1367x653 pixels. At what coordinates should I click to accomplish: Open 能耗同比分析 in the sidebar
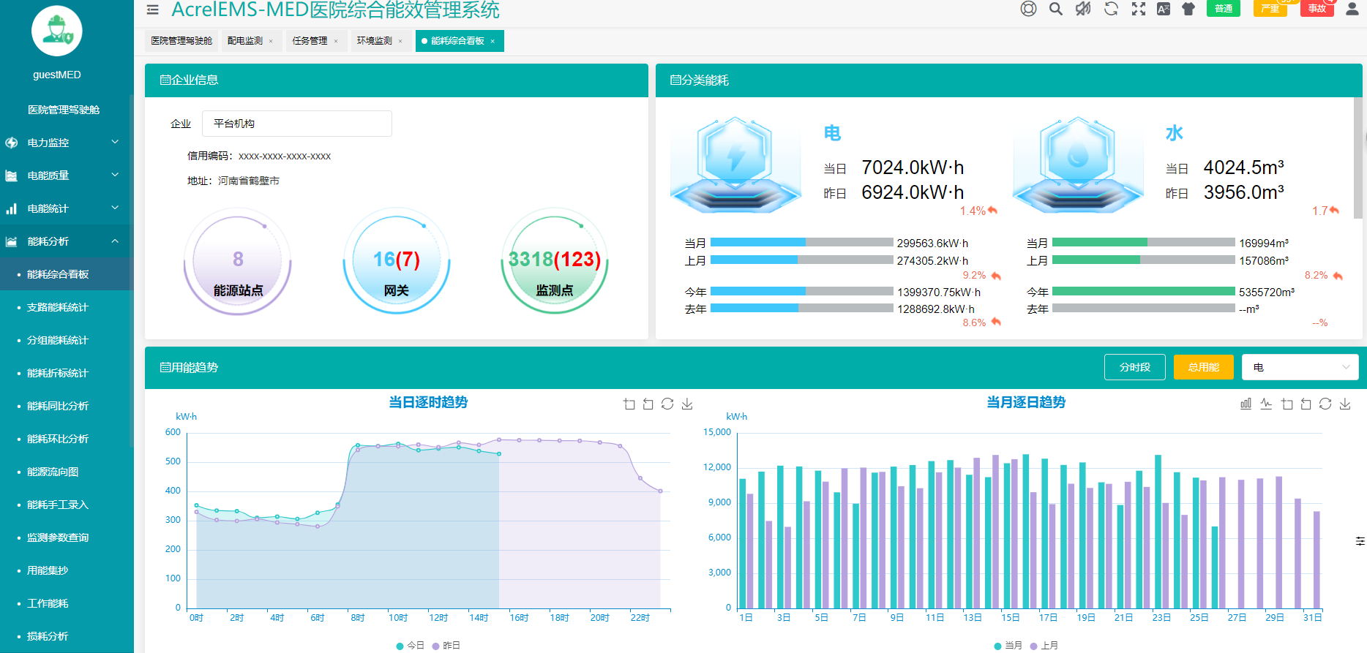[x=58, y=406]
